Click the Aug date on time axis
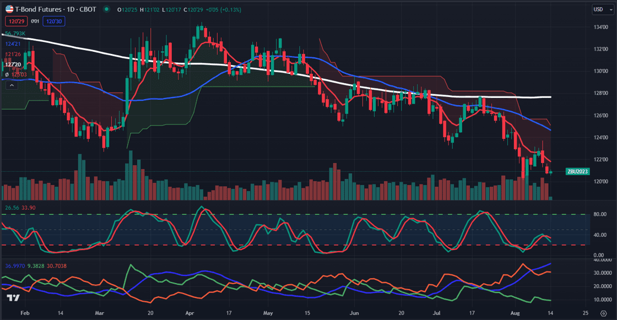Image resolution: width=617 pixels, height=320 pixels. 515,313
